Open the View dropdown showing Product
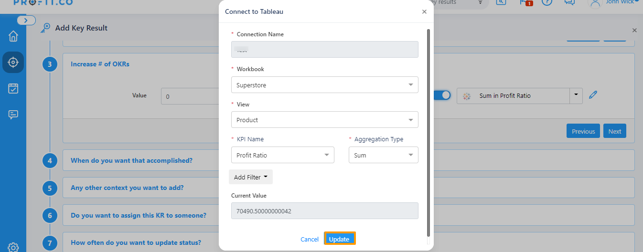Viewport: 643px width, 252px height. click(x=324, y=120)
